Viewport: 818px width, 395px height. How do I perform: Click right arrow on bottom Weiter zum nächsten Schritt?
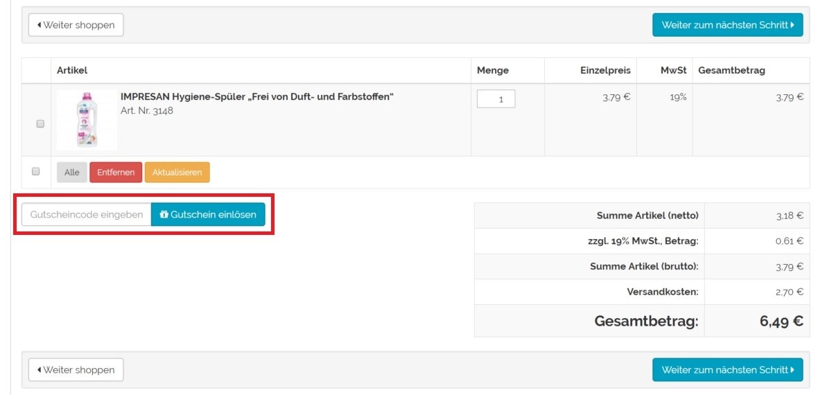pos(792,370)
